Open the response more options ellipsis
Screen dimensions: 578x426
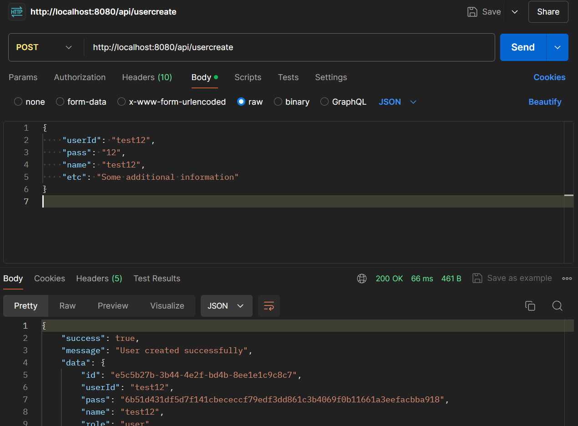(567, 279)
